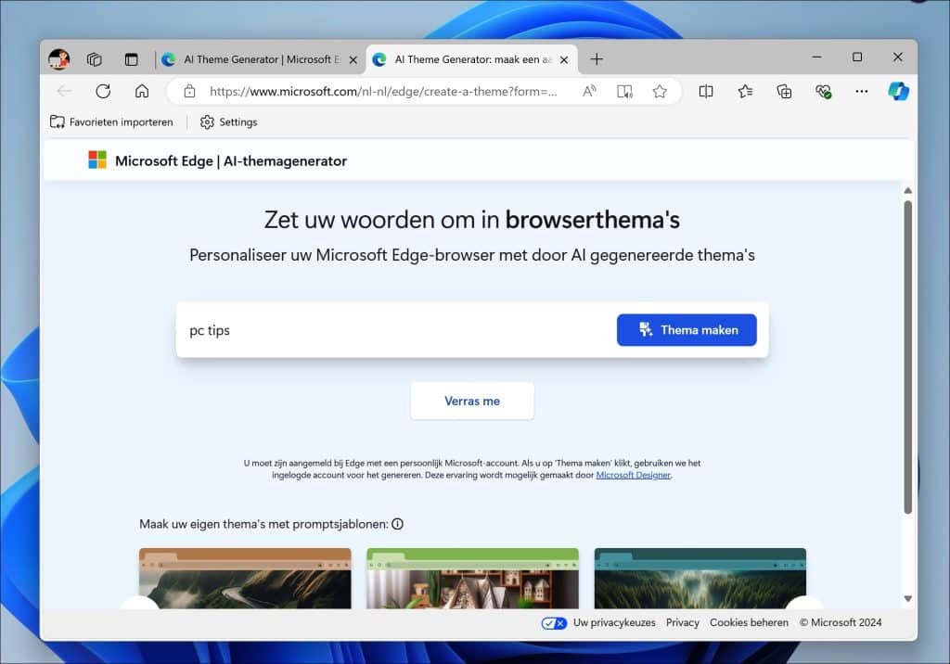
Task: Click the page scrollbar up arrow
Action: tap(907, 191)
